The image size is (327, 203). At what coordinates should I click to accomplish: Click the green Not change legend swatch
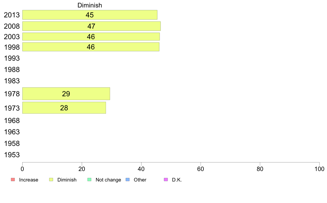click(x=89, y=180)
